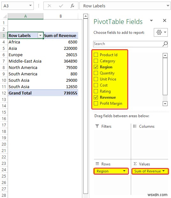Tick the Category field checkbox
Viewport: 171px width, 198px height.
(x=96, y=61)
